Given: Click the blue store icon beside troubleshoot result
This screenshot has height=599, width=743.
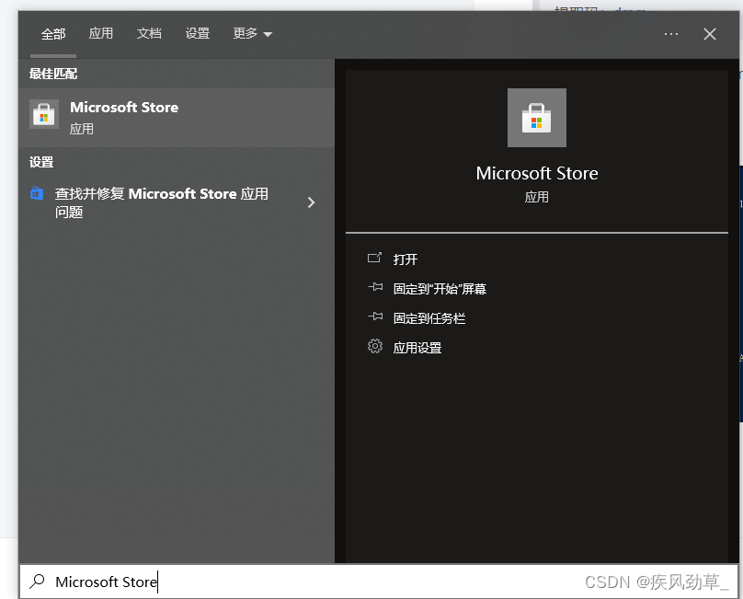Looking at the screenshot, I should tap(37, 193).
